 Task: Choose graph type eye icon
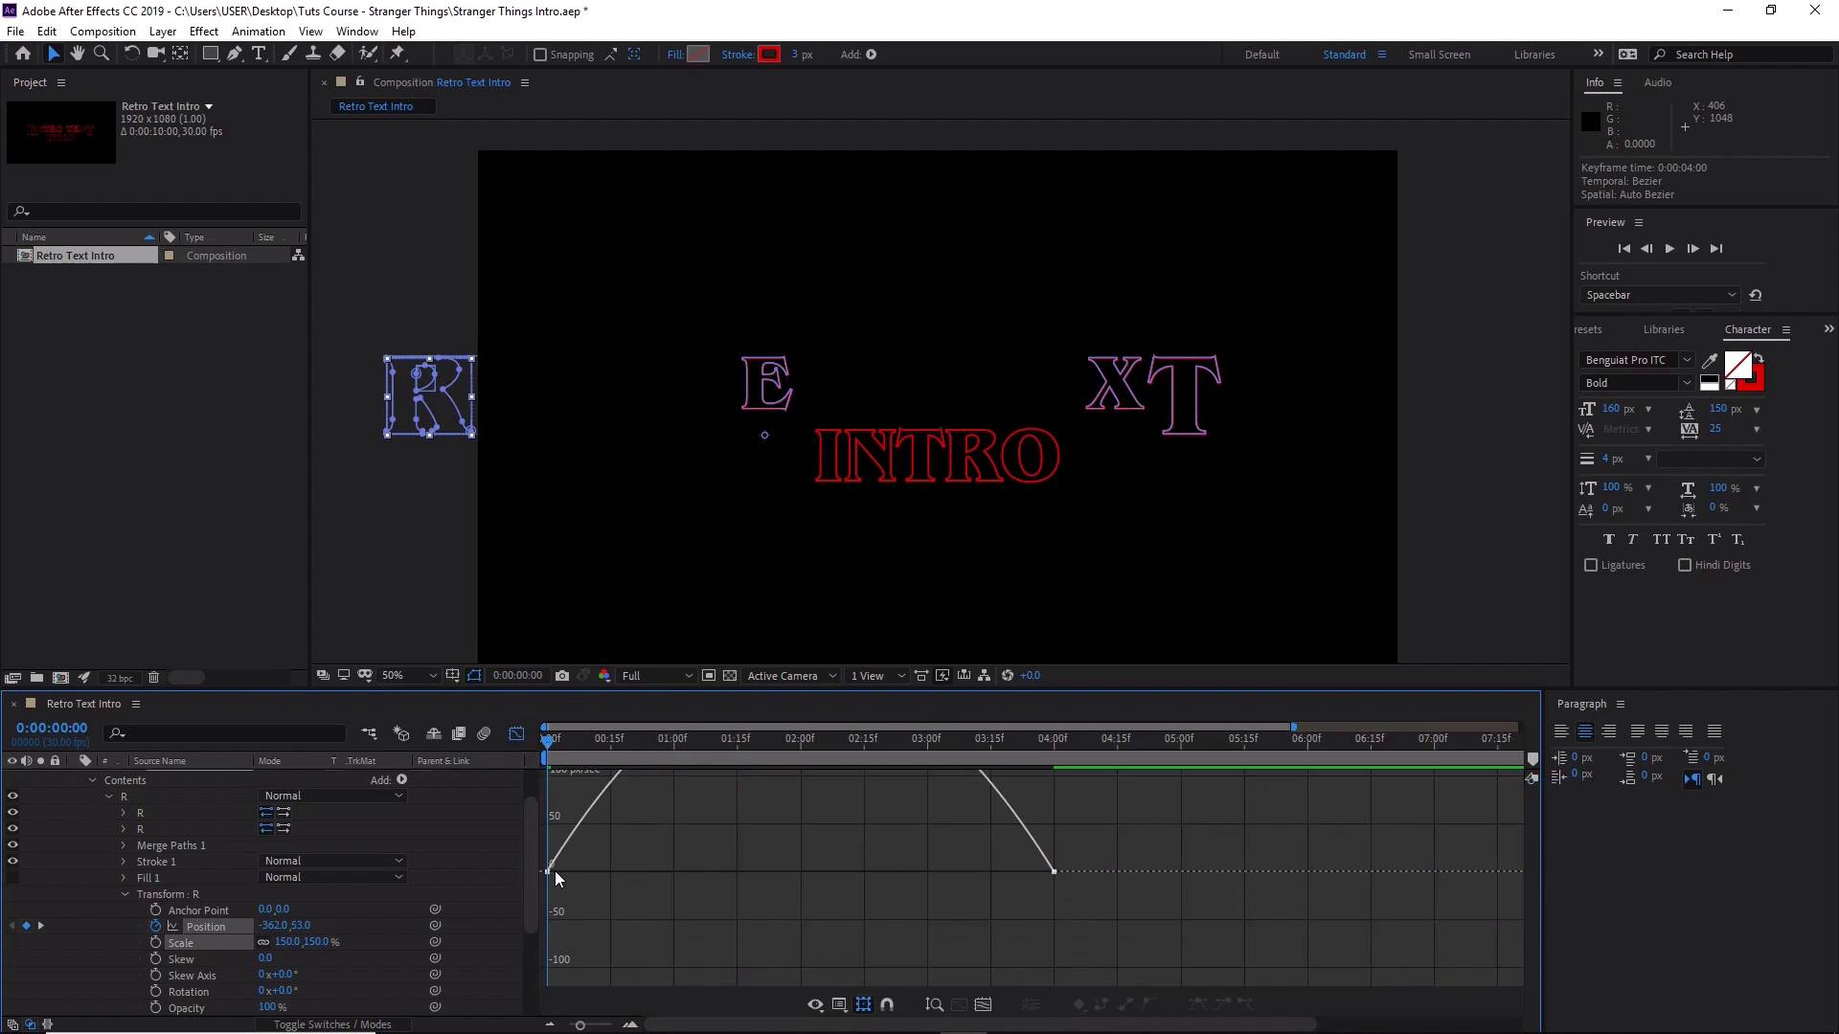coord(815,1004)
